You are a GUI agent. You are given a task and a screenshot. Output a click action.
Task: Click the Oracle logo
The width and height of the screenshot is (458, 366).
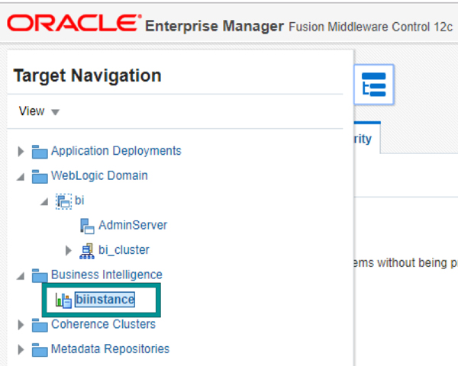[x=75, y=23]
